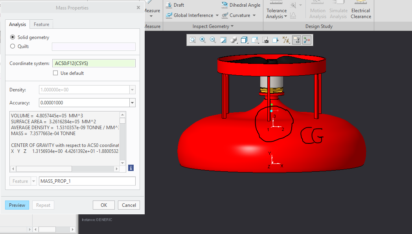Image resolution: width=412 pixels, height=234 pixels.
Task: Click the Accuracy value field
Action: 84,103
